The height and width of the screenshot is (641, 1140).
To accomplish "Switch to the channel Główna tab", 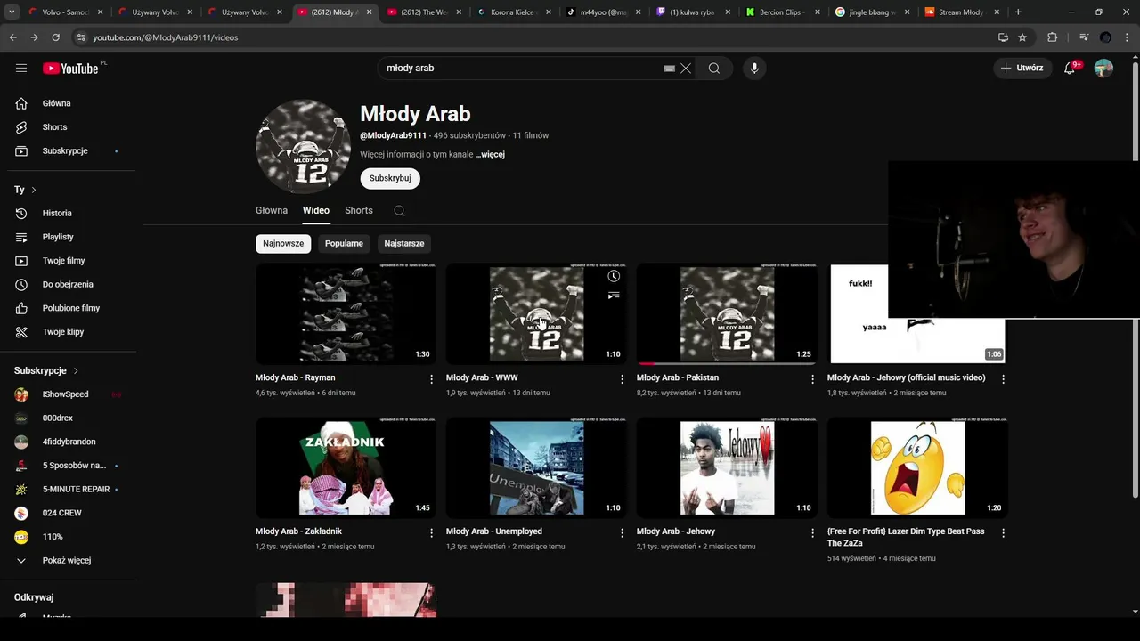I will (x=272, y=211).
